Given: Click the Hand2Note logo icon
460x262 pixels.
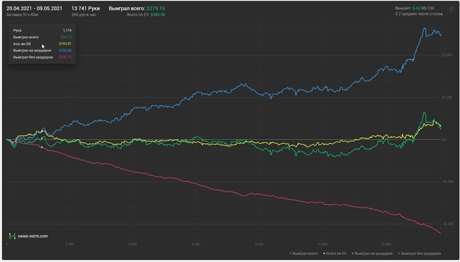Looking at the screenshot, I should click(x=12, y=236).
